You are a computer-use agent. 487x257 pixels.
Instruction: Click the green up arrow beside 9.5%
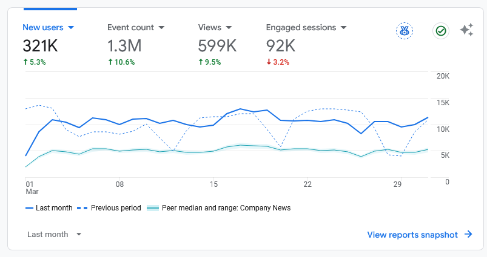click(201, 62)
